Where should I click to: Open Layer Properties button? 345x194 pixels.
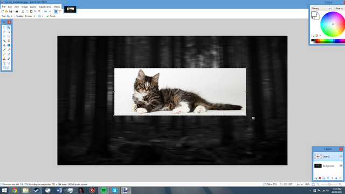[x=340, y=178]
